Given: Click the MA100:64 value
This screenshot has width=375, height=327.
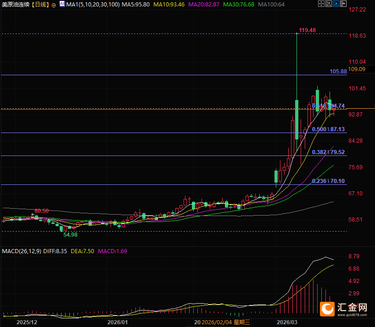Looking at the screenshot, I should 271,5.
